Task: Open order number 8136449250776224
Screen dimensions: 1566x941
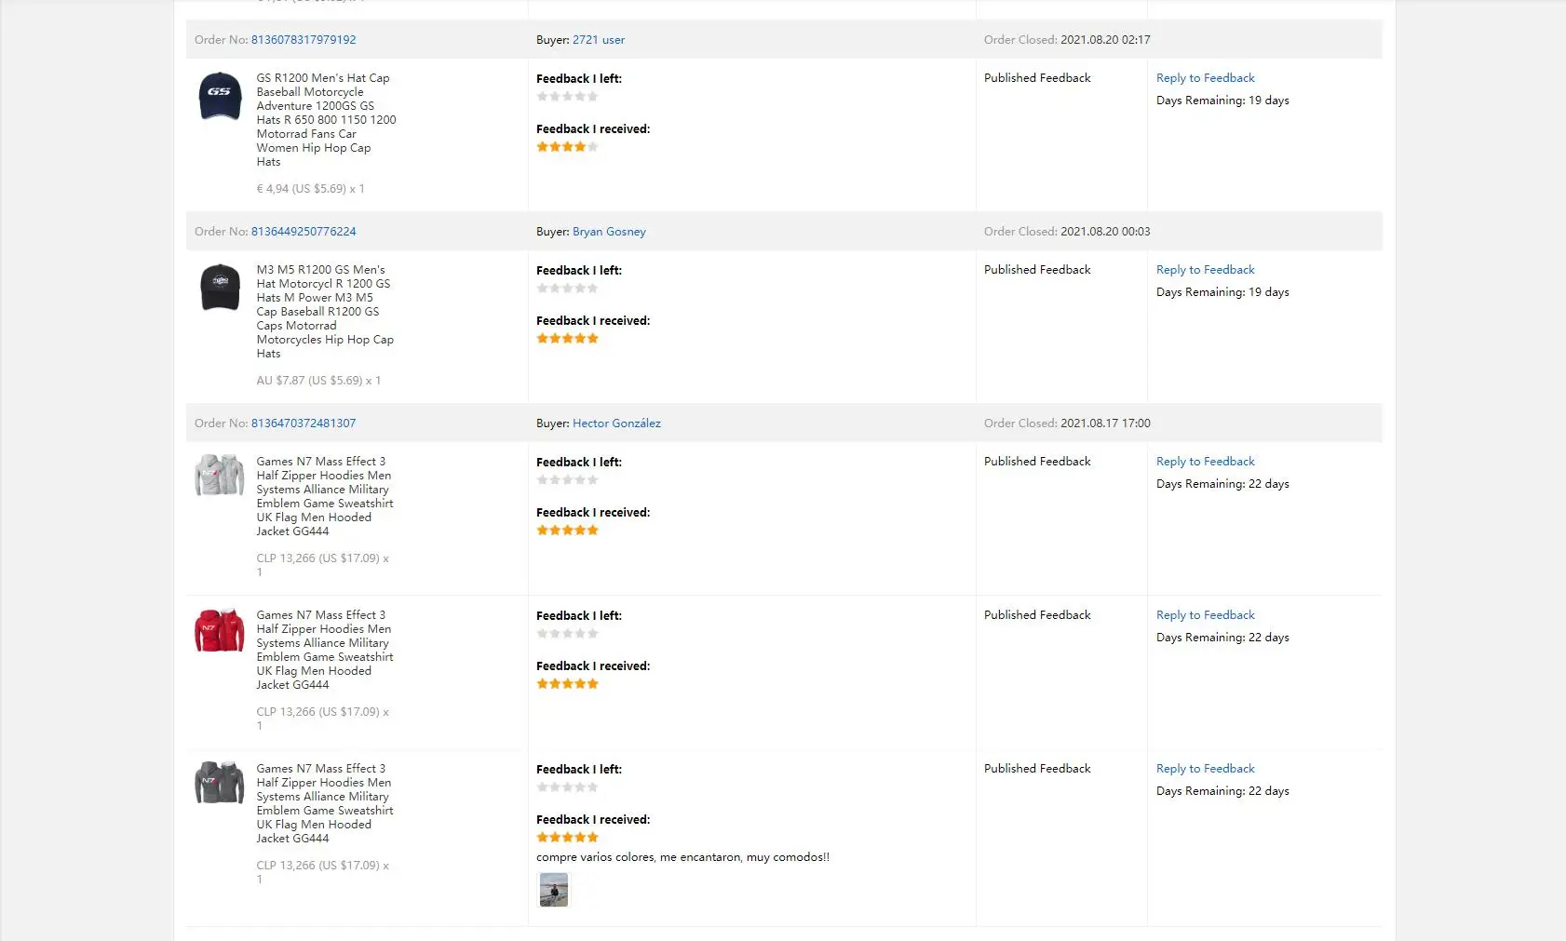Action: 304,232
